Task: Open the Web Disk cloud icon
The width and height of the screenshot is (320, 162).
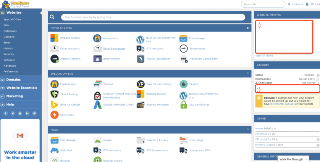Action: tap(55, 151)
